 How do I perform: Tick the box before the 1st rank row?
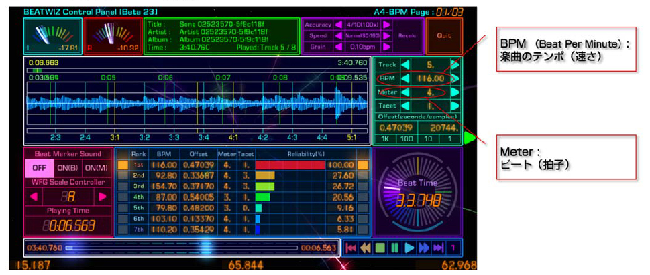123,165
